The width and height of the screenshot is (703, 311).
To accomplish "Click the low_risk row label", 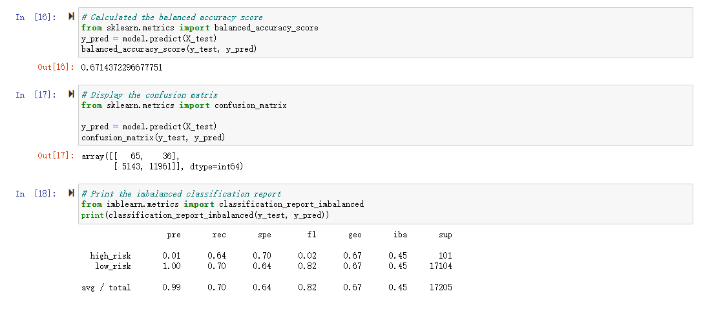I will click(113, 266).
